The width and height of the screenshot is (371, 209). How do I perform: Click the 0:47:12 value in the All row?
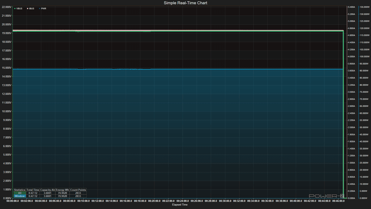pos(33,193)
